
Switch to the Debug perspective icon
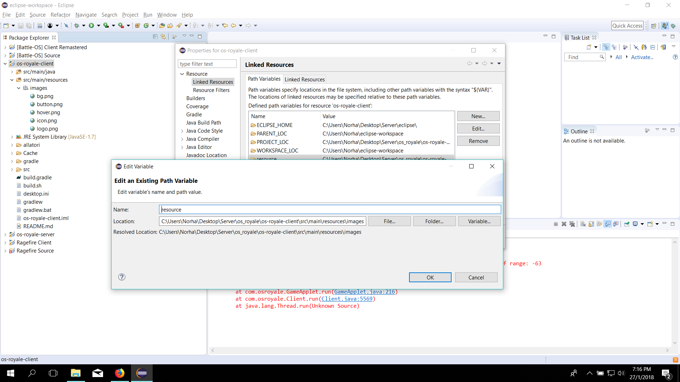tap(673, 26)
